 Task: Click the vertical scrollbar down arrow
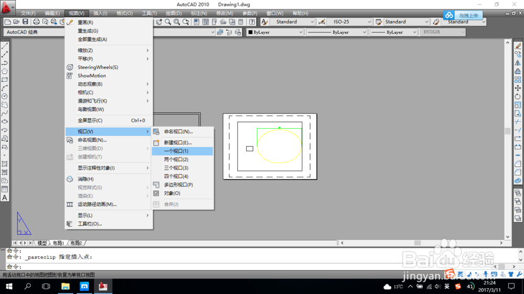coord(508,237)
